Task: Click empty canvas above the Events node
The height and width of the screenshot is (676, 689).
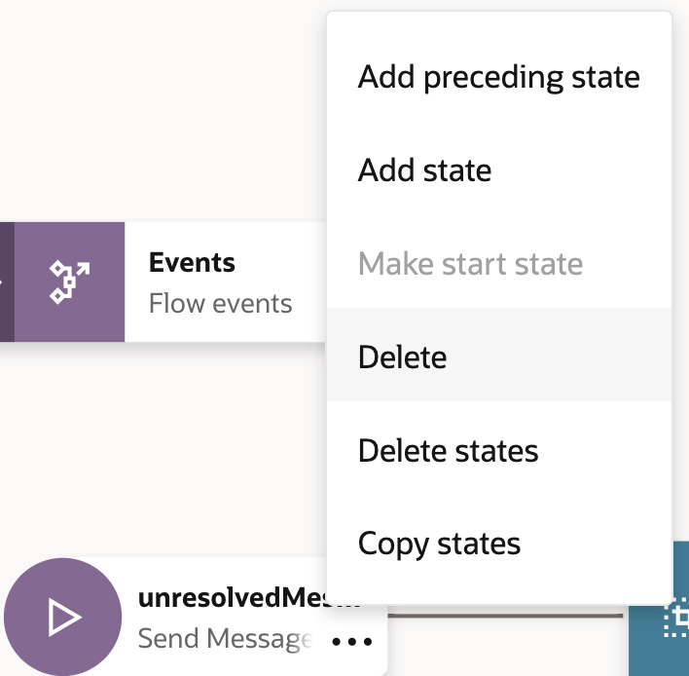Action: click(x=156, y=117)
